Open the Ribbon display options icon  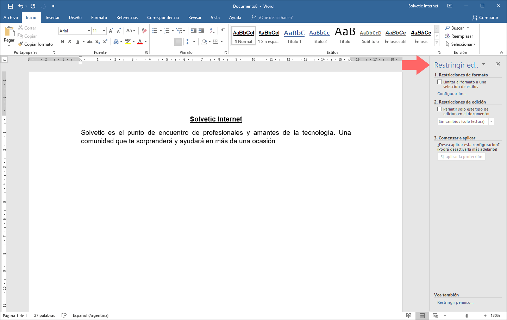coord(450,6)
